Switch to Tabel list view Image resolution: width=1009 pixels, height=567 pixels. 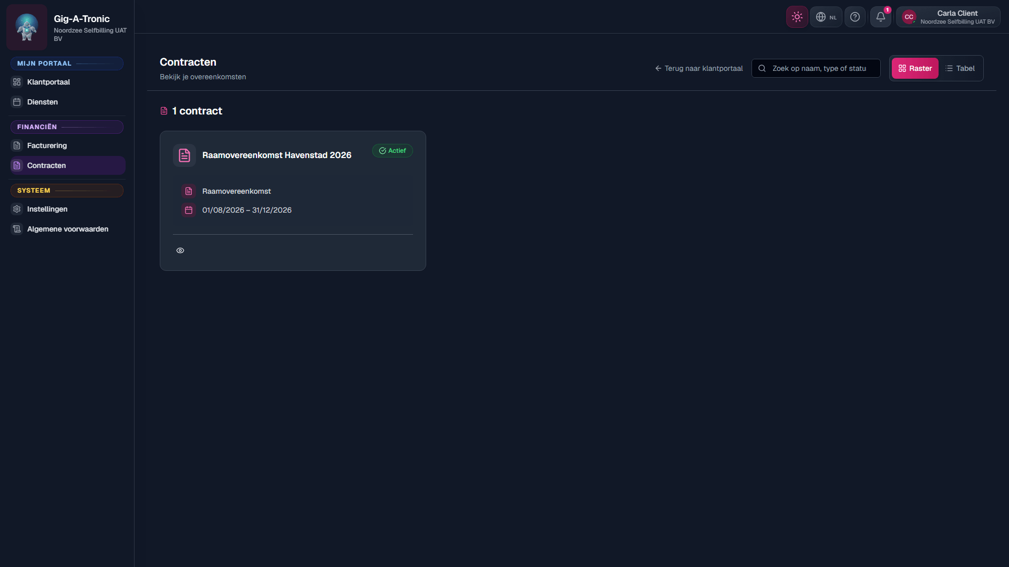tap(960, 68)
